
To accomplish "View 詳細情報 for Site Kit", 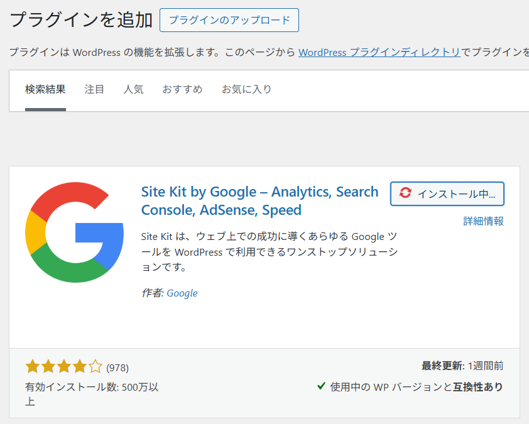I will click(x=483, y=221).
